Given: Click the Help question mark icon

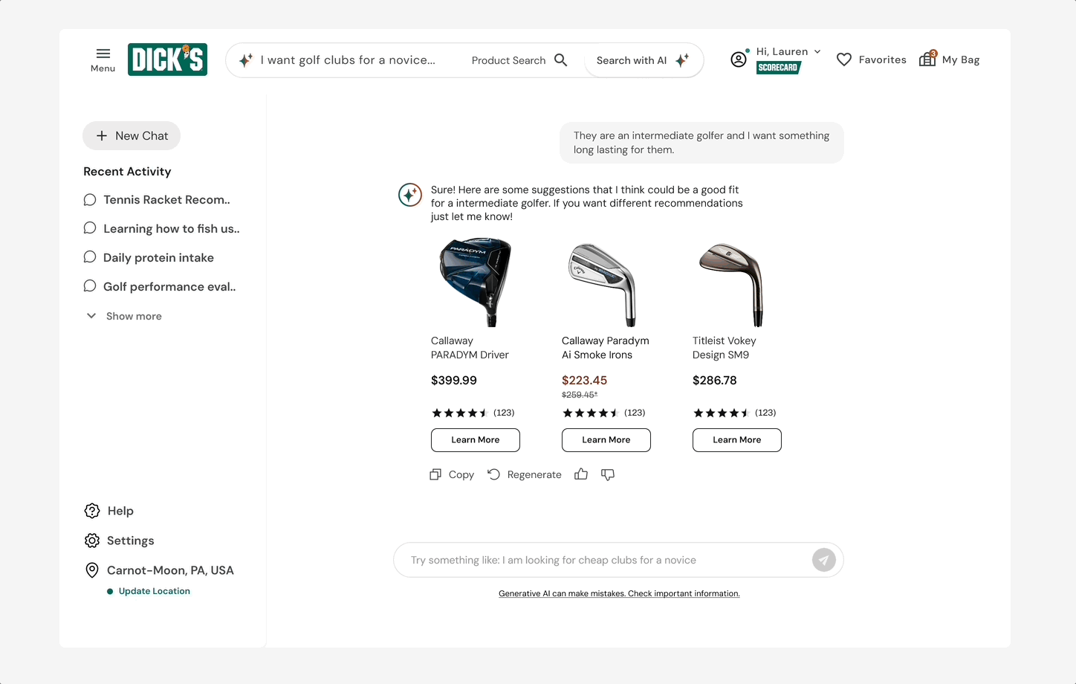Looking at the screenshot, I should coord(92,511).
